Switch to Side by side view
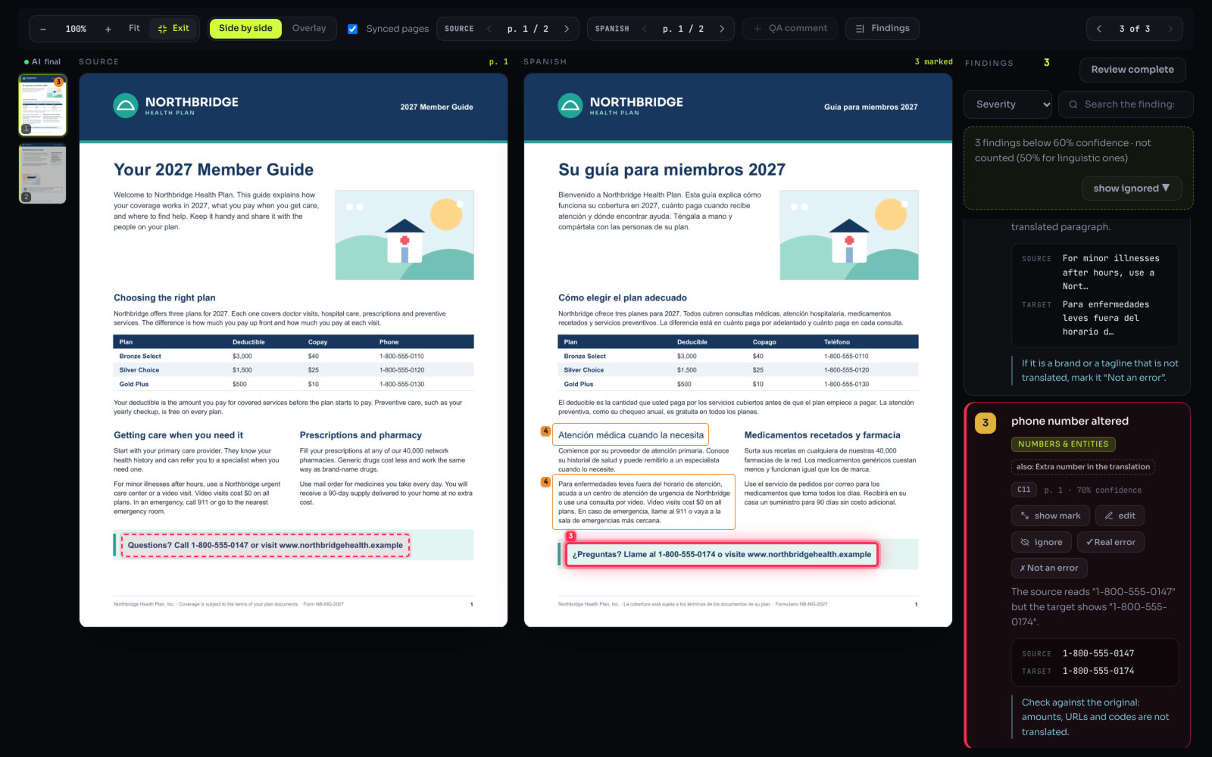 point(245,29)
